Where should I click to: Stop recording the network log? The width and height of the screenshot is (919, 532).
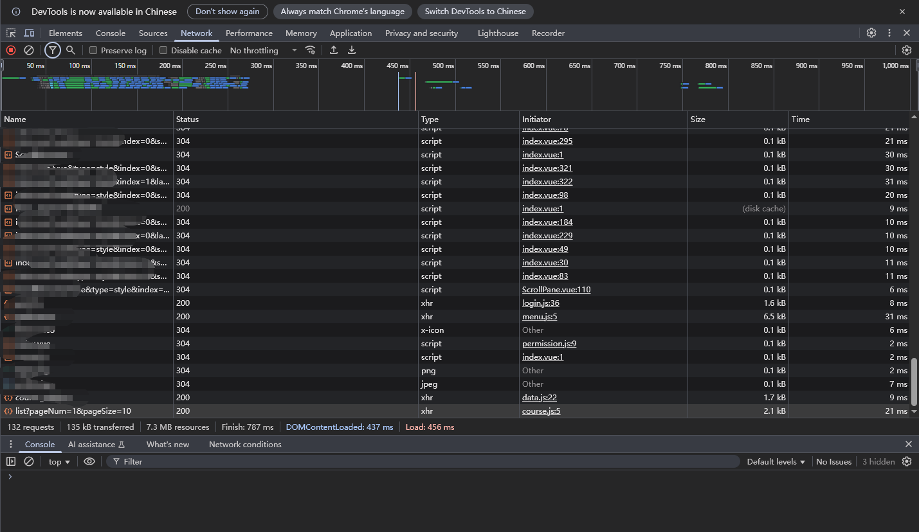pos(11,50)
